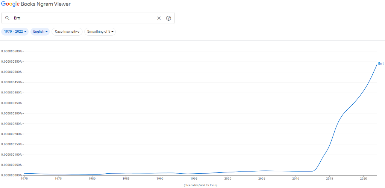Screen dimensions: 385x188
Task: Open the 1970 - 2022 year range dropdown
Action: [15, 32]
